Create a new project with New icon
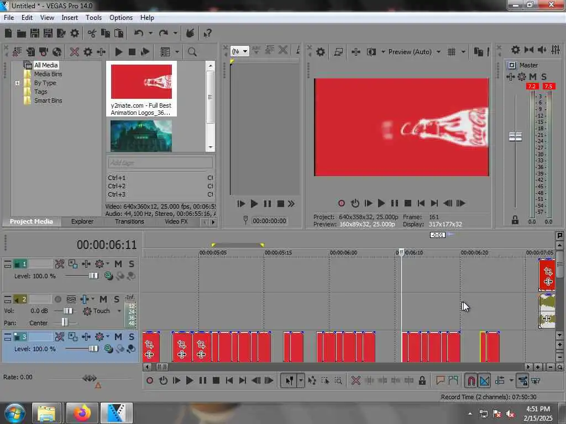 click(x=8, y=34)
